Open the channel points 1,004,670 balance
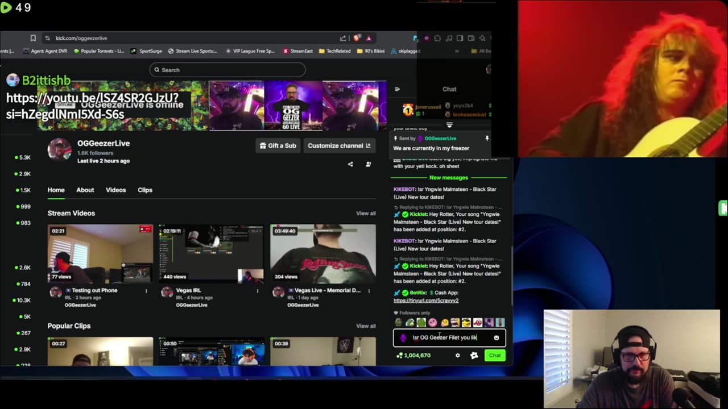The width and height of the screenshot is (728, 409). click(x=414, y=356)
